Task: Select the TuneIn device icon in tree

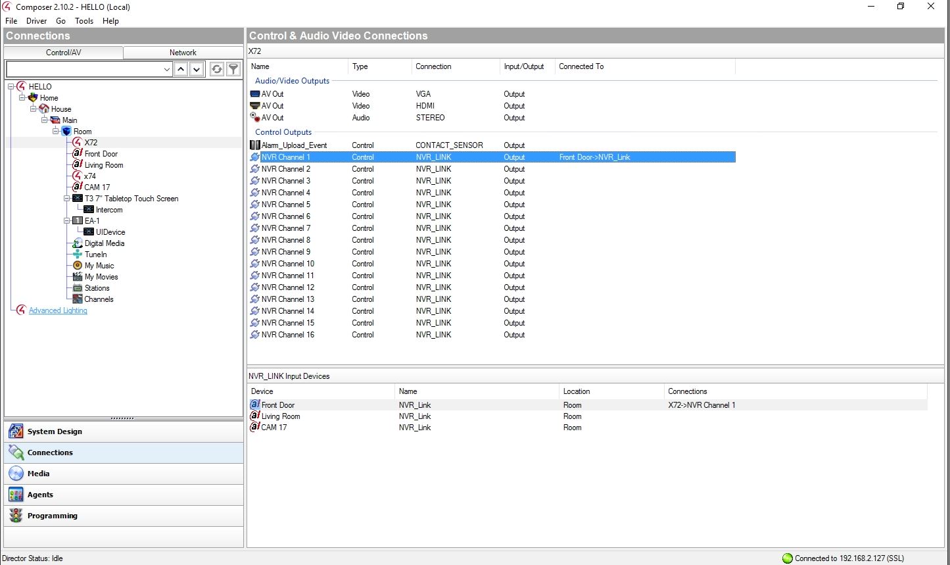Action: click(x=78, y=255)
